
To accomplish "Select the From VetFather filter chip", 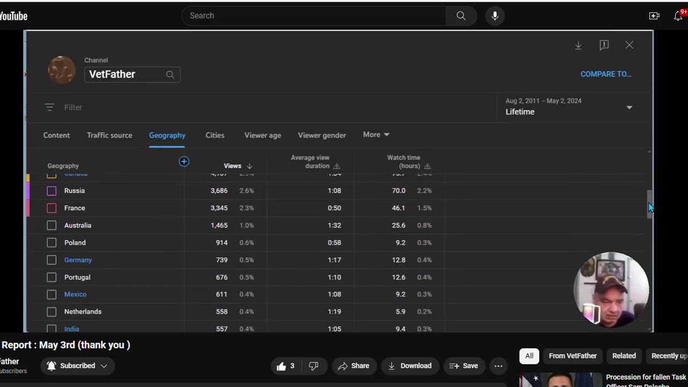I will 572,356.
